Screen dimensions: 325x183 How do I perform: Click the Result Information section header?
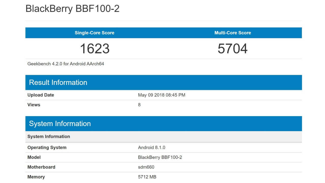click(x=58, y=82)
